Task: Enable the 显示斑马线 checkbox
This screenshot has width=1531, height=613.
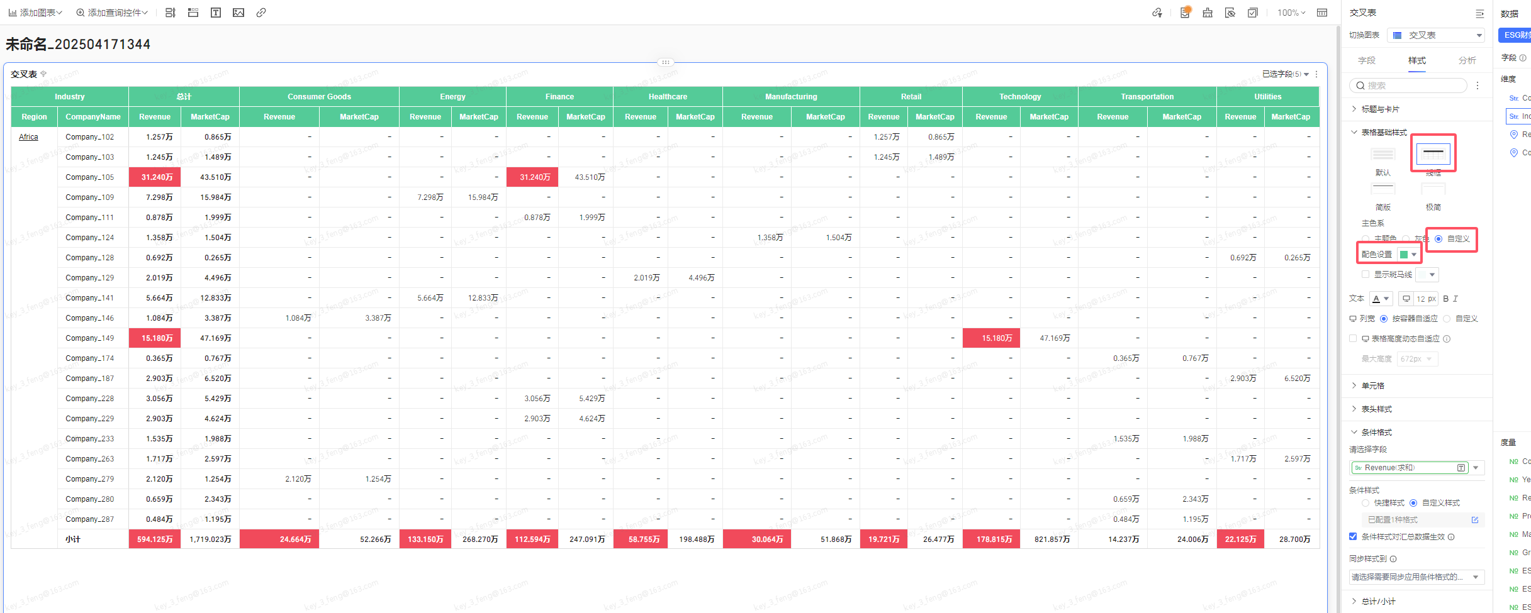Action: 1366,274
